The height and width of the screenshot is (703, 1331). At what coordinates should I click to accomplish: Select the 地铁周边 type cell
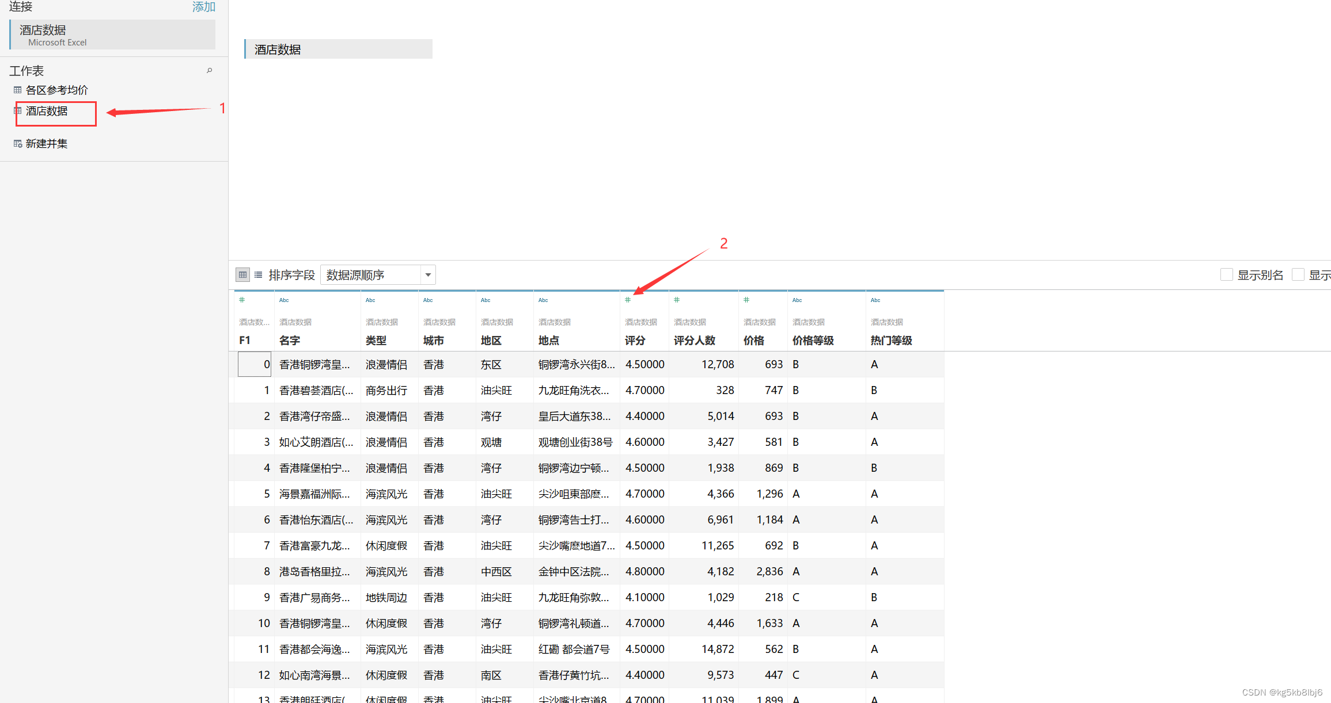coord(389,597)
